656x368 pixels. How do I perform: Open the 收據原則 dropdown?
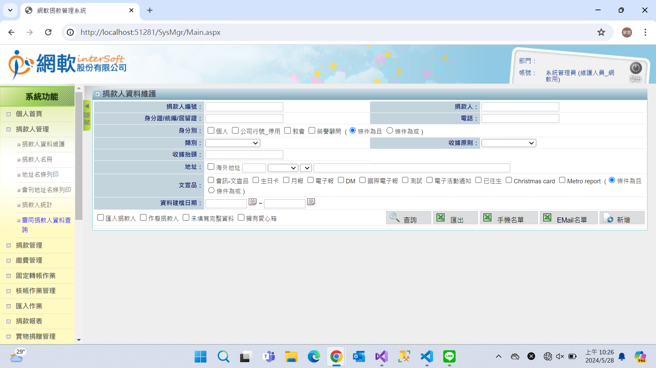(x=509, y=143)
